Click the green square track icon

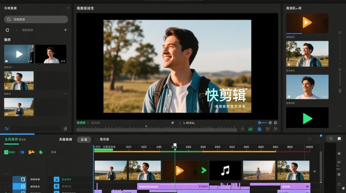click(x=6, y=152)
